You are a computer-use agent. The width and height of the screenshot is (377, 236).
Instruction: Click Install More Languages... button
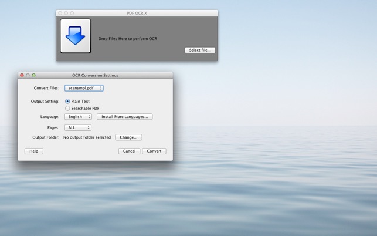[x=124, y=117]
